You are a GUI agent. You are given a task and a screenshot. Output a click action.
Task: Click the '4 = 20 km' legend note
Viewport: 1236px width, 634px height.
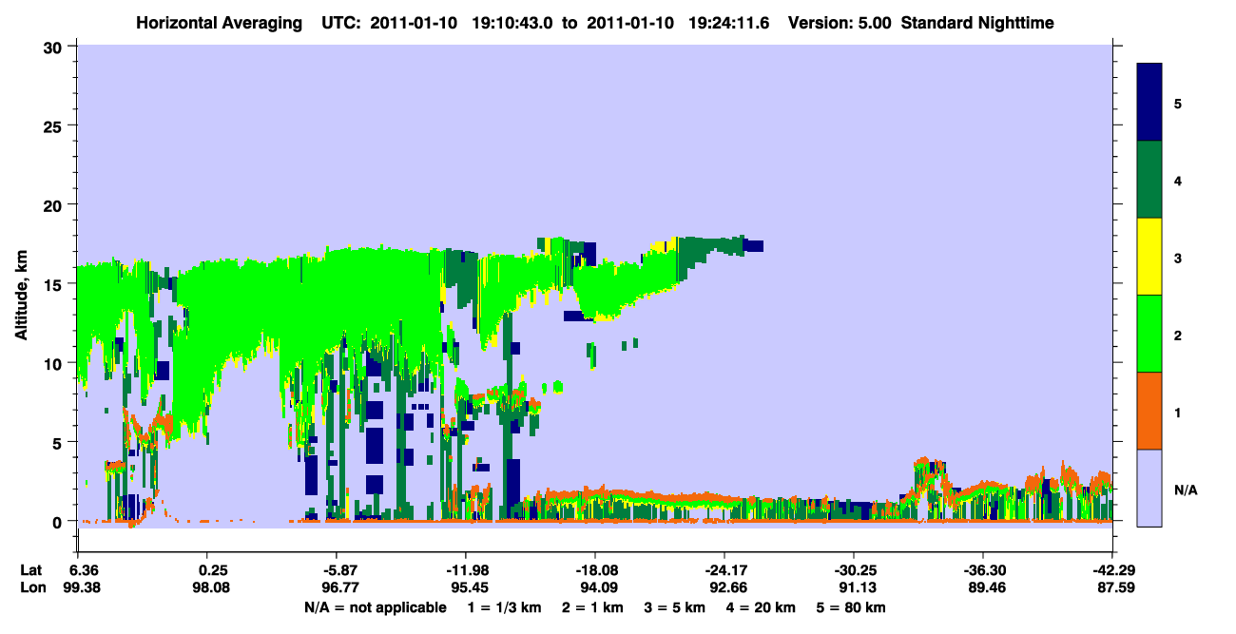[x=763, y=607]
